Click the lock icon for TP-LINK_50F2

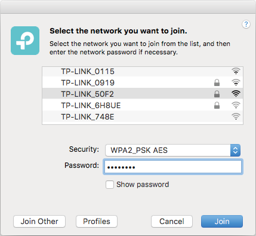click(x=217, y=94)
